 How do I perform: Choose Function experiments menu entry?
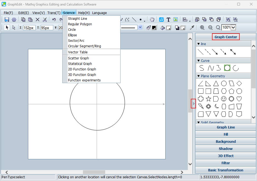click(91, 80)
